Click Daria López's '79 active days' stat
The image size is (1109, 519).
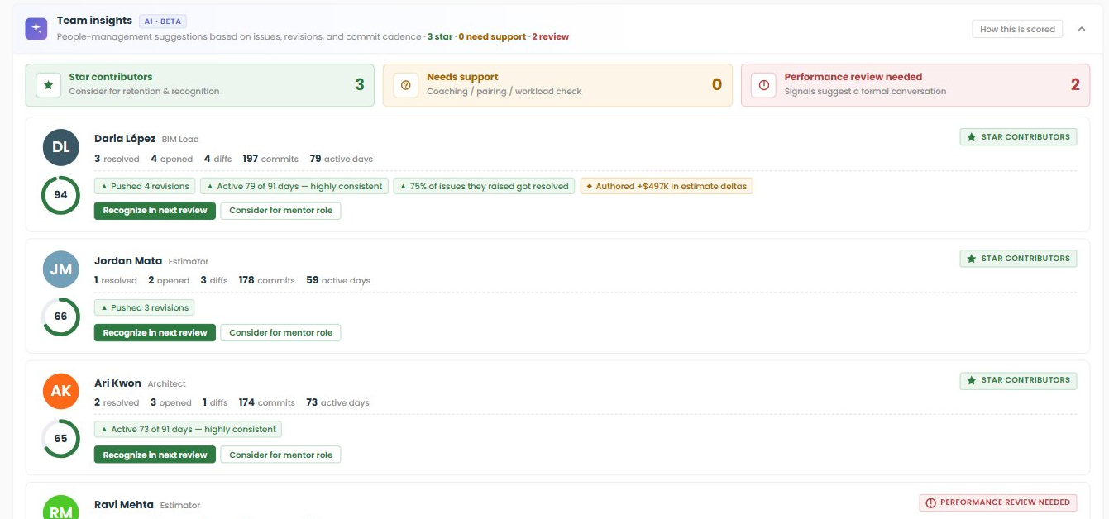click(x=341, y=159)
